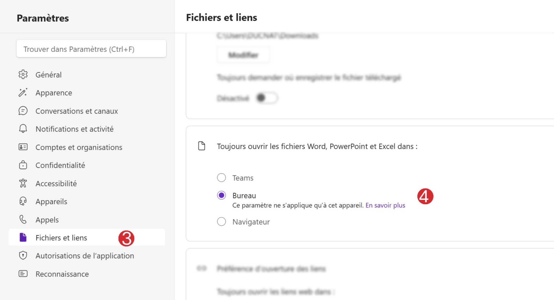Viewport: 554px width, 300px height.
Task: Click the Comptes et organisations card icon
Action: point(23,147)
